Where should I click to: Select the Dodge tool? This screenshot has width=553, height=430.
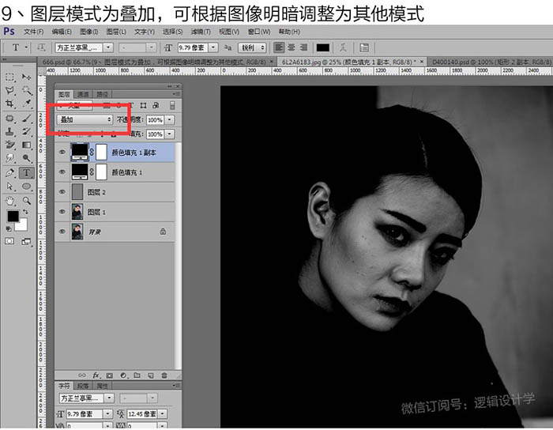[x=26, y=158]
